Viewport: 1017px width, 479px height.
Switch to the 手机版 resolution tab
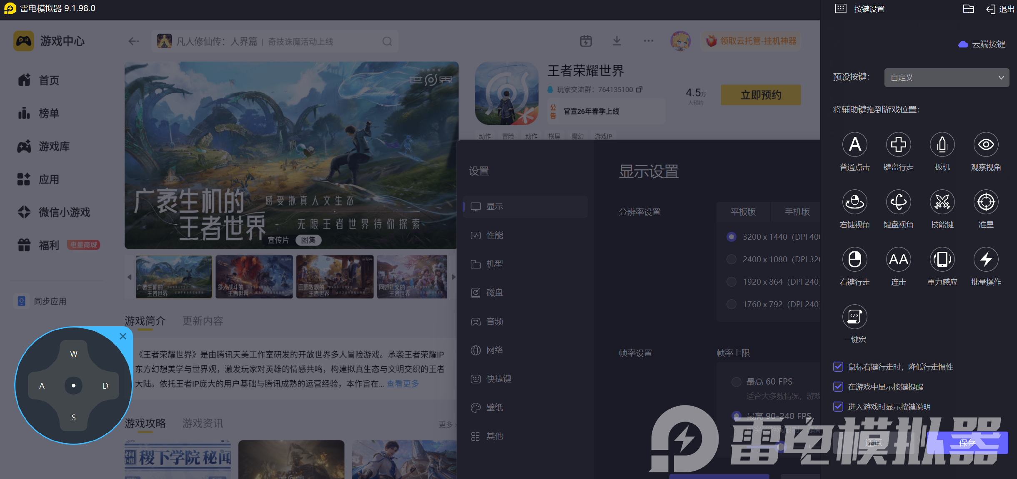coord(797,212)
